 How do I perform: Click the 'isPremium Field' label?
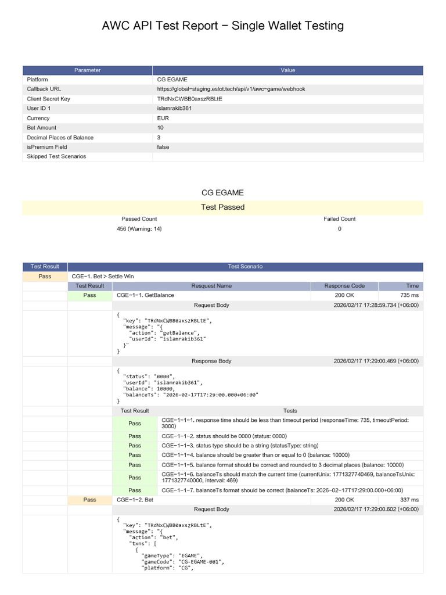coord(46,147)
